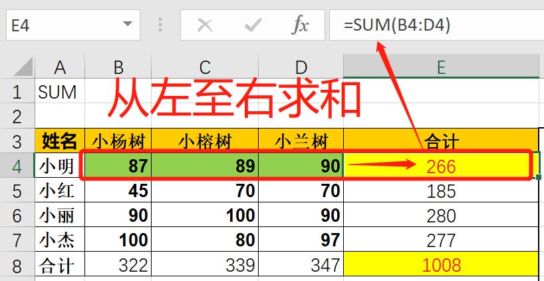This screenshot has width=544, height=281.
Task: Click the total cell showing 185
Action: click(x=441, y=190)
